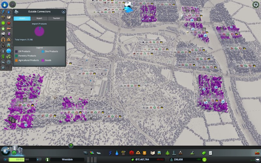
Task: Select the Import tab
Action: click(x=22, y=19)
